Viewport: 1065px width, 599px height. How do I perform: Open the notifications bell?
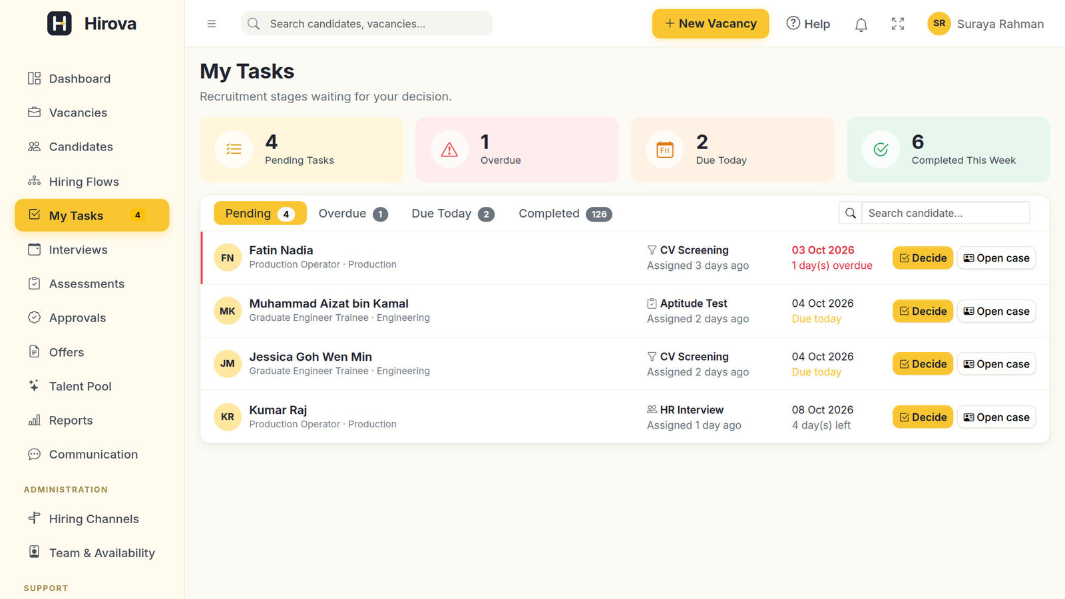(x=861, y=25)
